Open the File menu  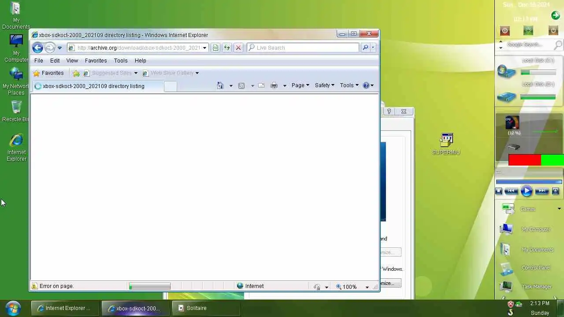coord(39,60)
